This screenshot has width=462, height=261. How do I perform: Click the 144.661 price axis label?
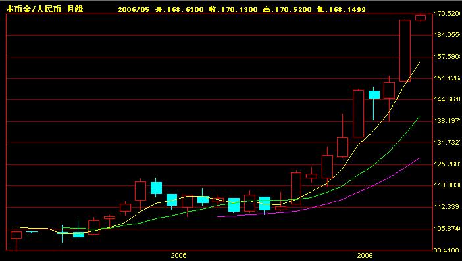point(448,99)
